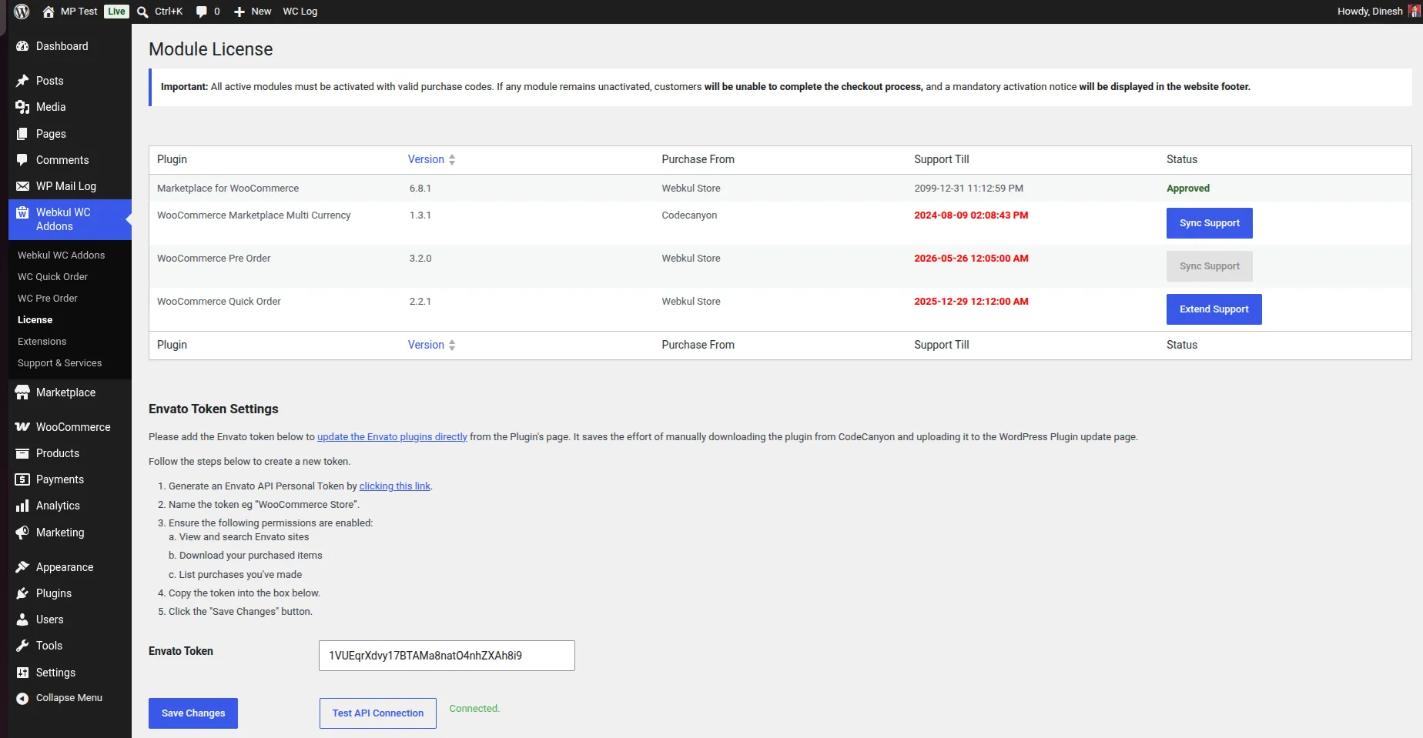
Task: Open the Analytics bar chart icon
Action: [x=22, y=506]
